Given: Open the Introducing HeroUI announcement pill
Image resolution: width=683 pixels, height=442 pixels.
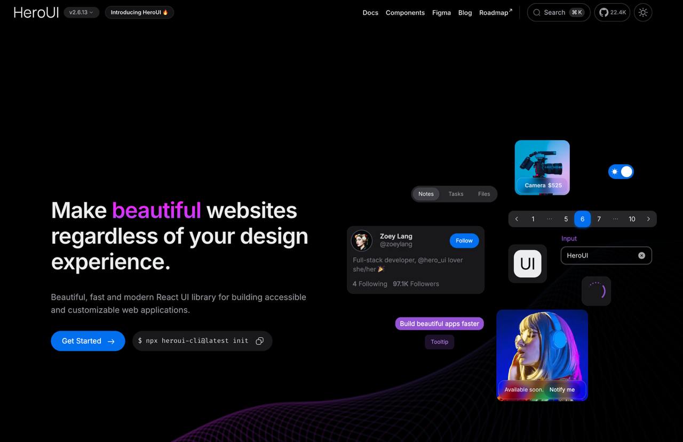Looking at the screenshot, I should 139,12.
